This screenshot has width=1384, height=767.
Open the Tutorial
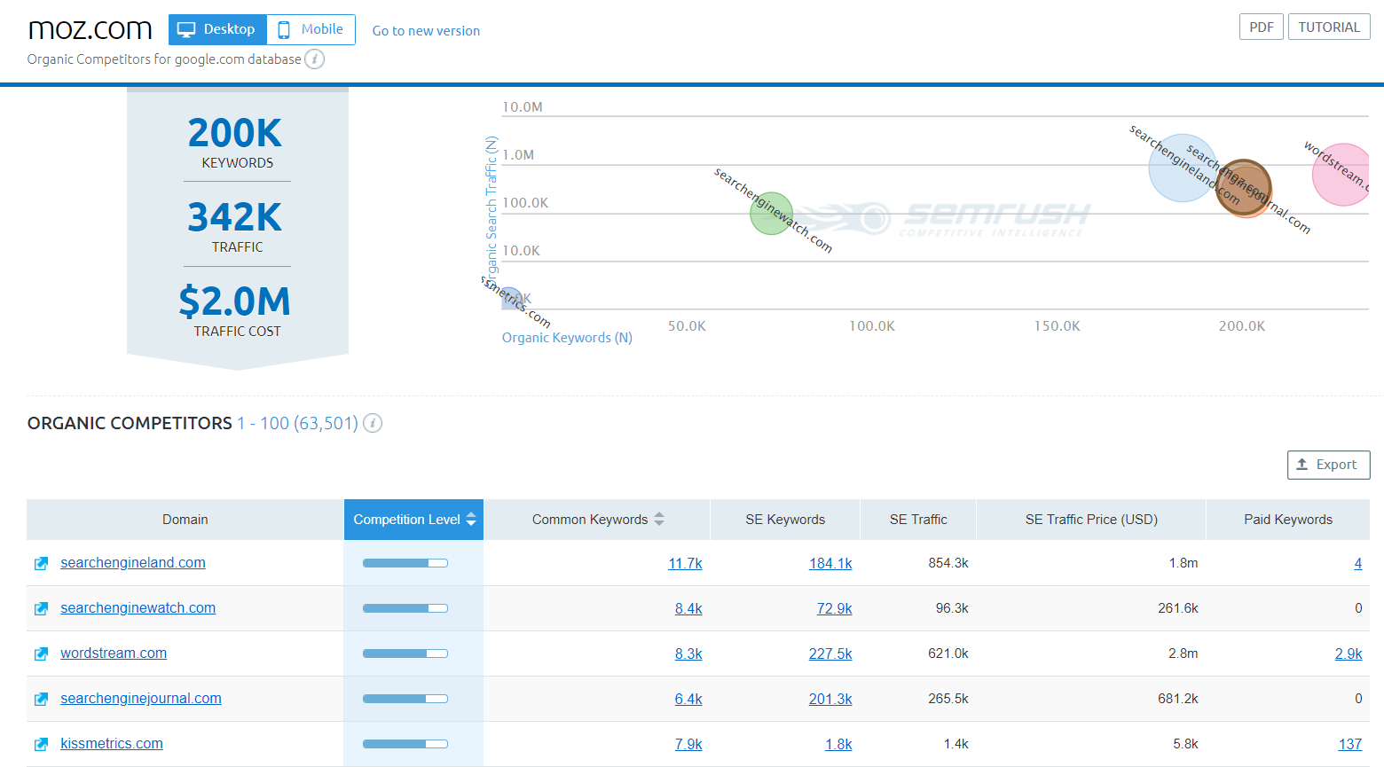[1329, 27]
